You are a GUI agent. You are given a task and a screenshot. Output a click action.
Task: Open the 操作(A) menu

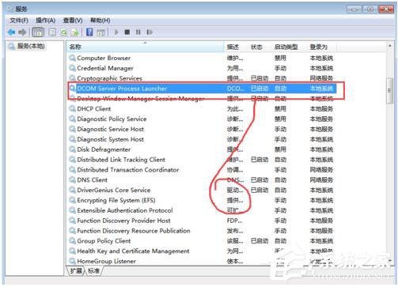[46, 21]
